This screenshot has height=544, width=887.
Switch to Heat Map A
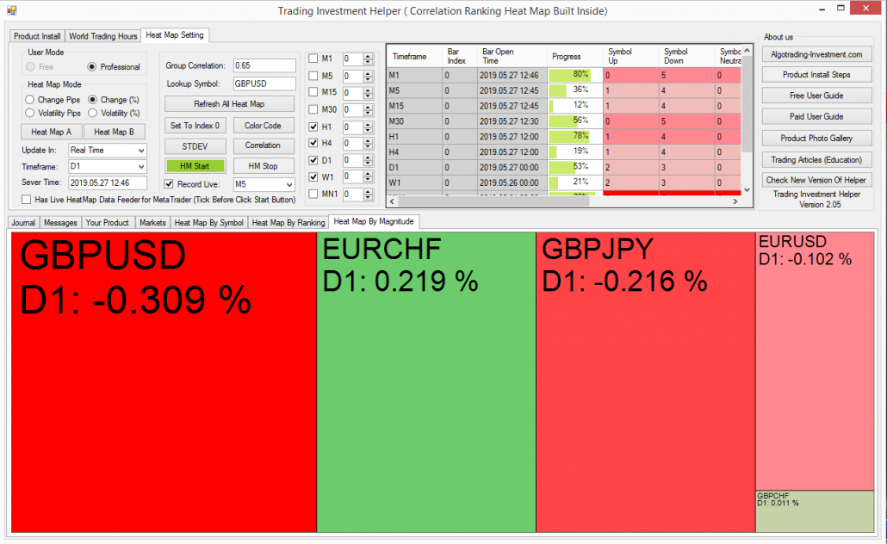click(51, 131)
